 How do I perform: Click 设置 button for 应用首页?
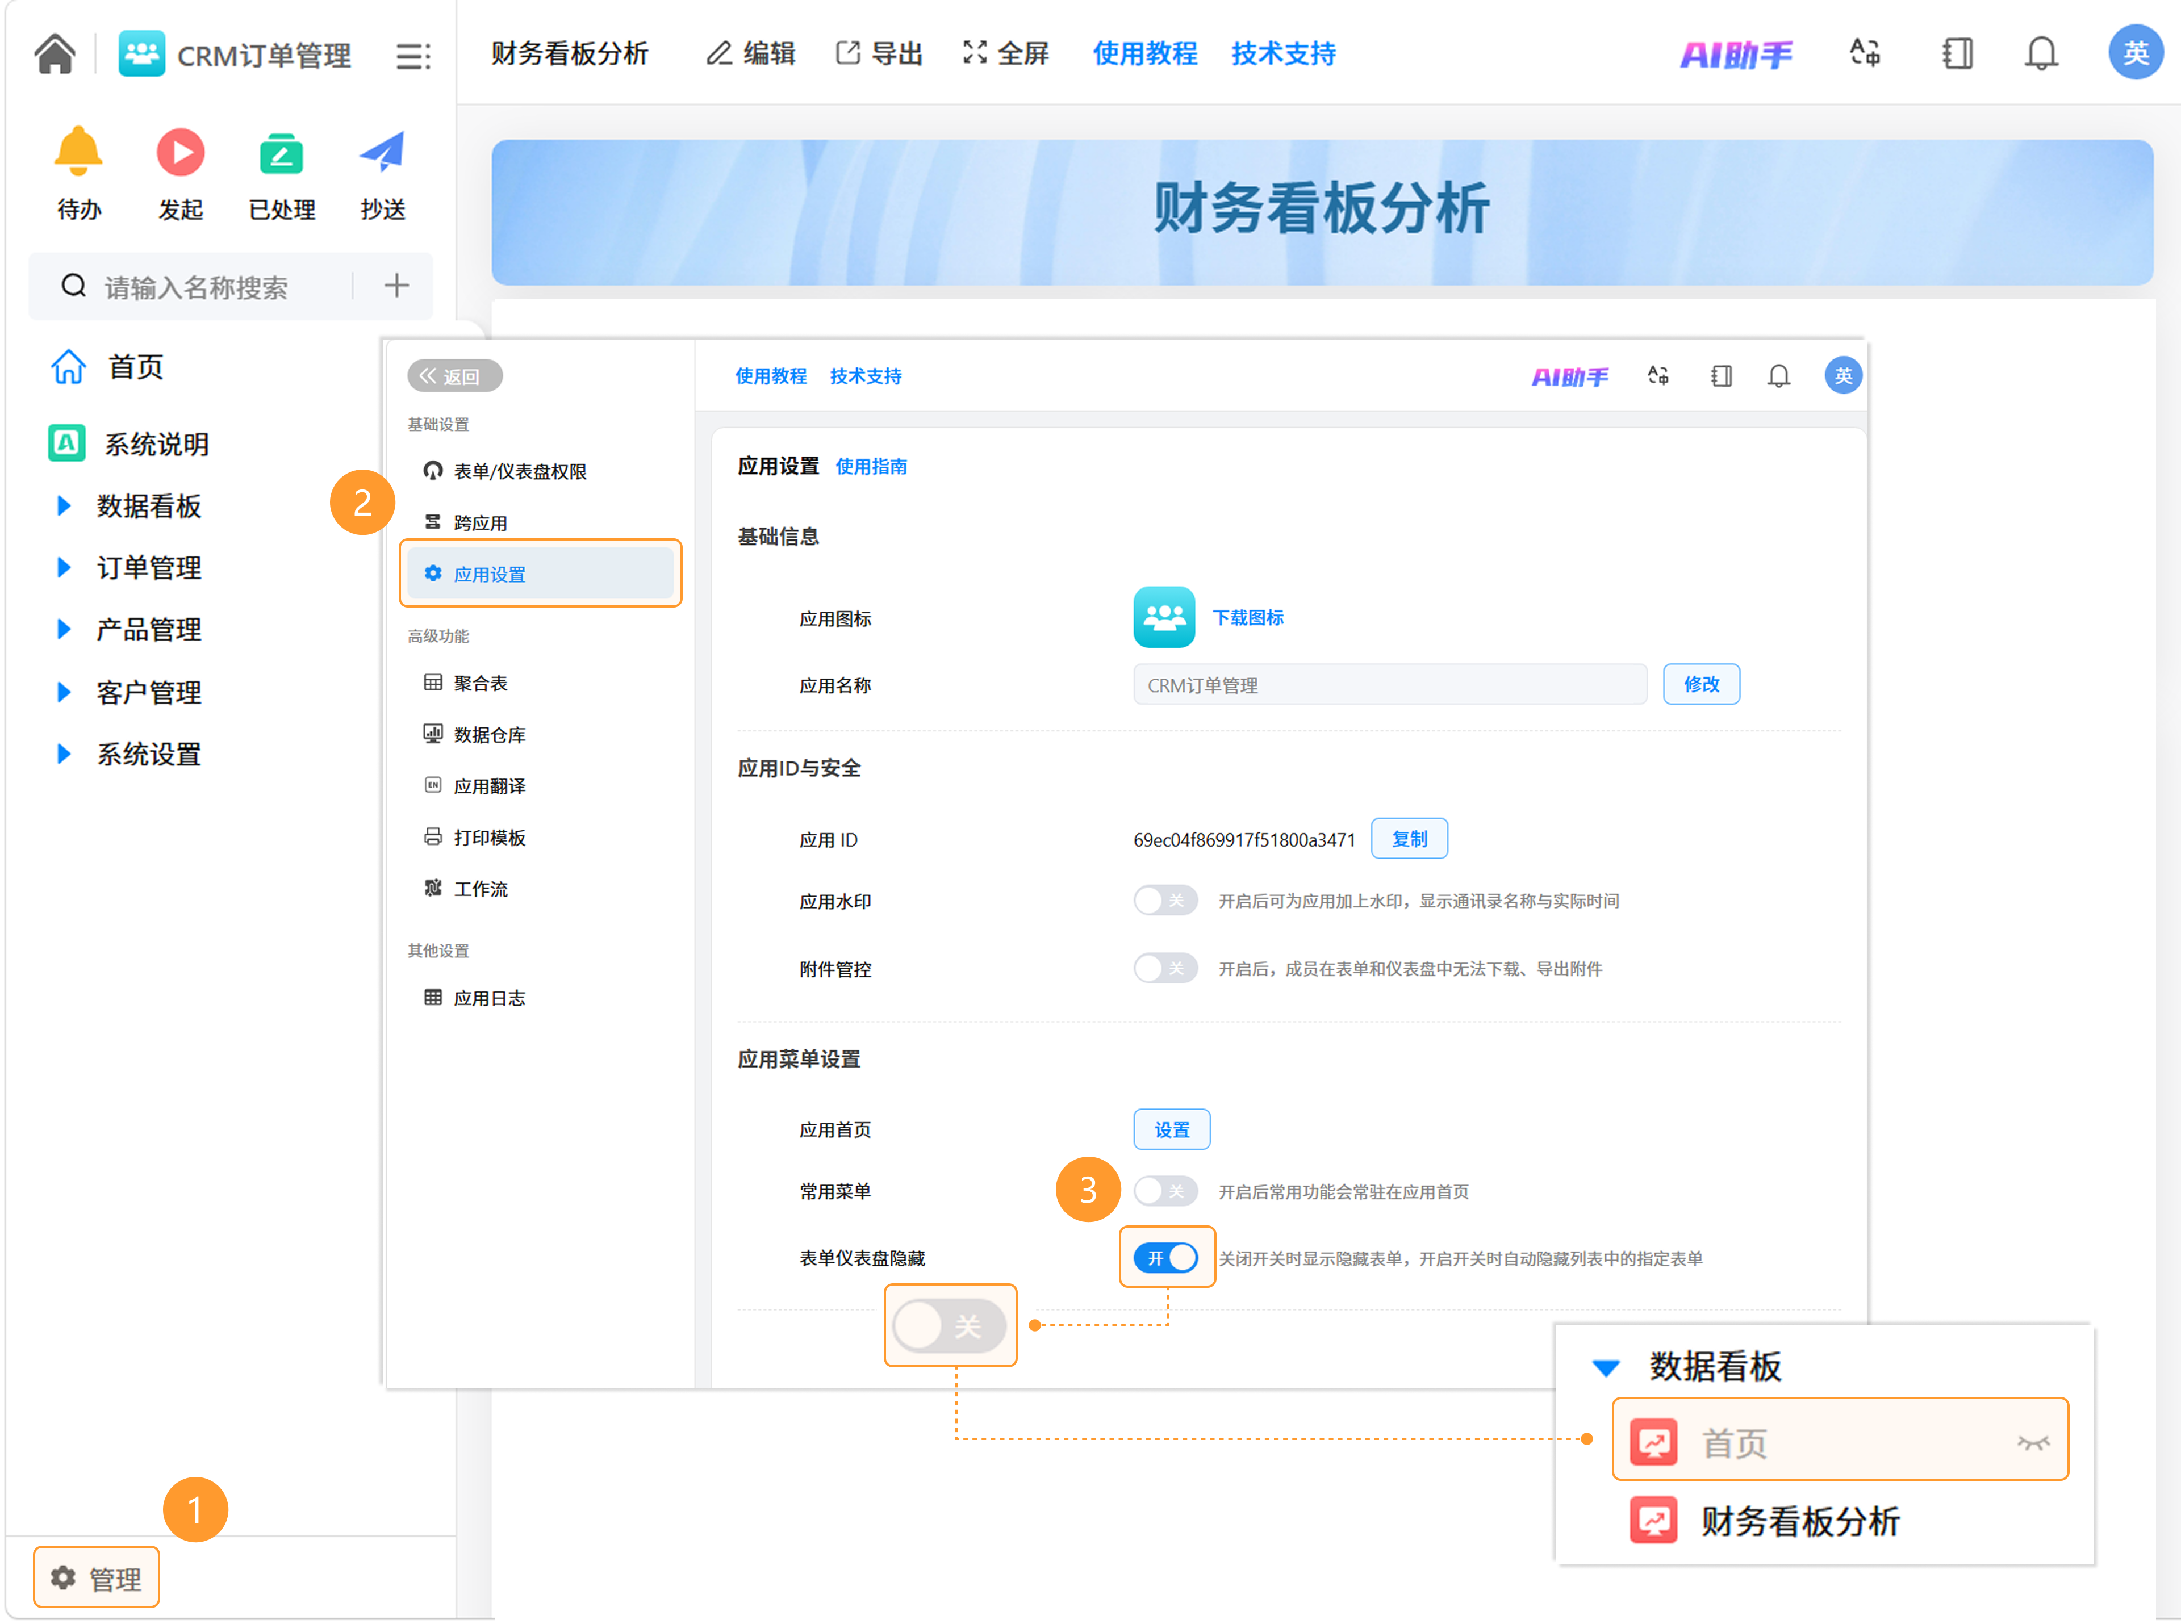coord(1171,1129)
